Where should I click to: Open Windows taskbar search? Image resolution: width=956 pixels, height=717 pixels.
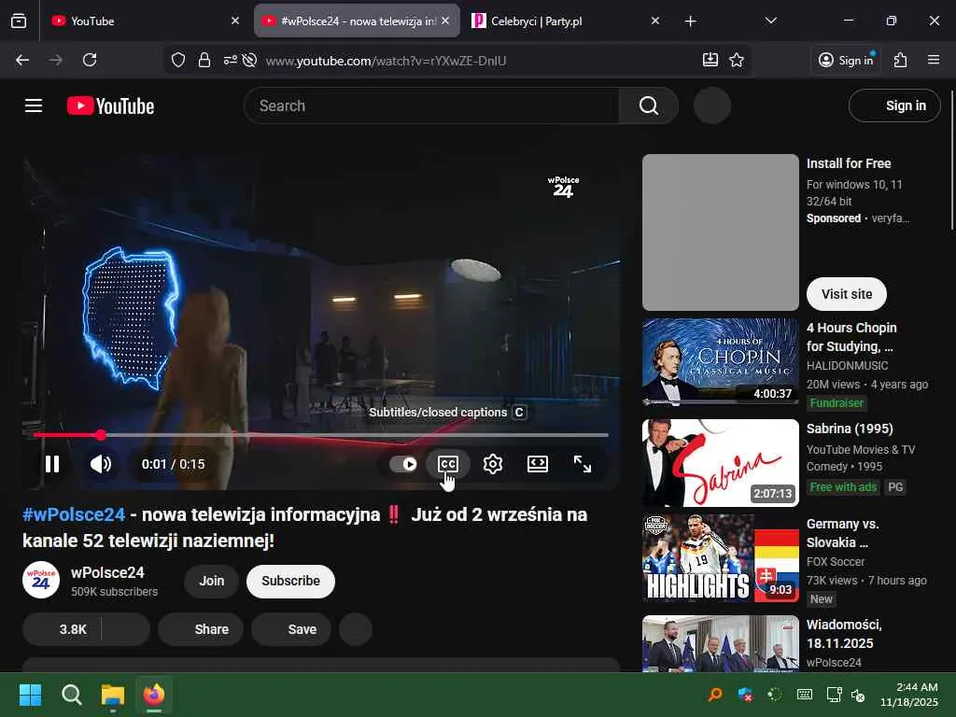point(71,695)
